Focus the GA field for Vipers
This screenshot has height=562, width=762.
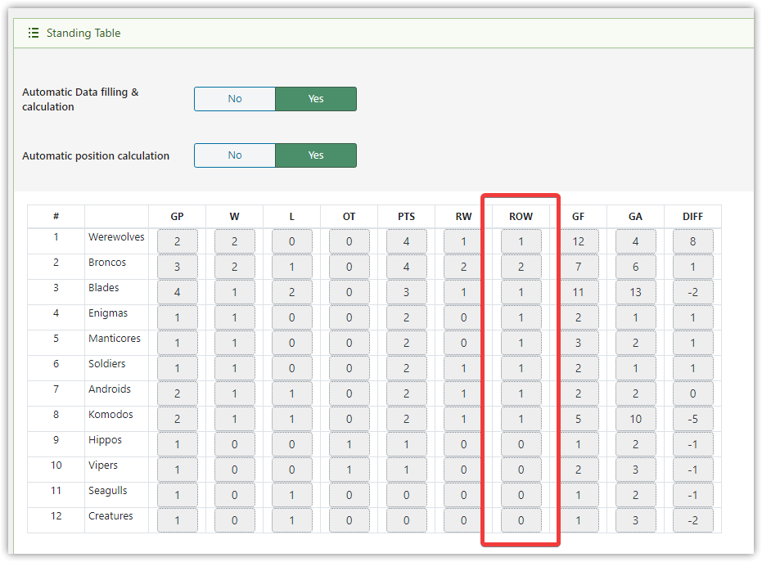[636, 470]
